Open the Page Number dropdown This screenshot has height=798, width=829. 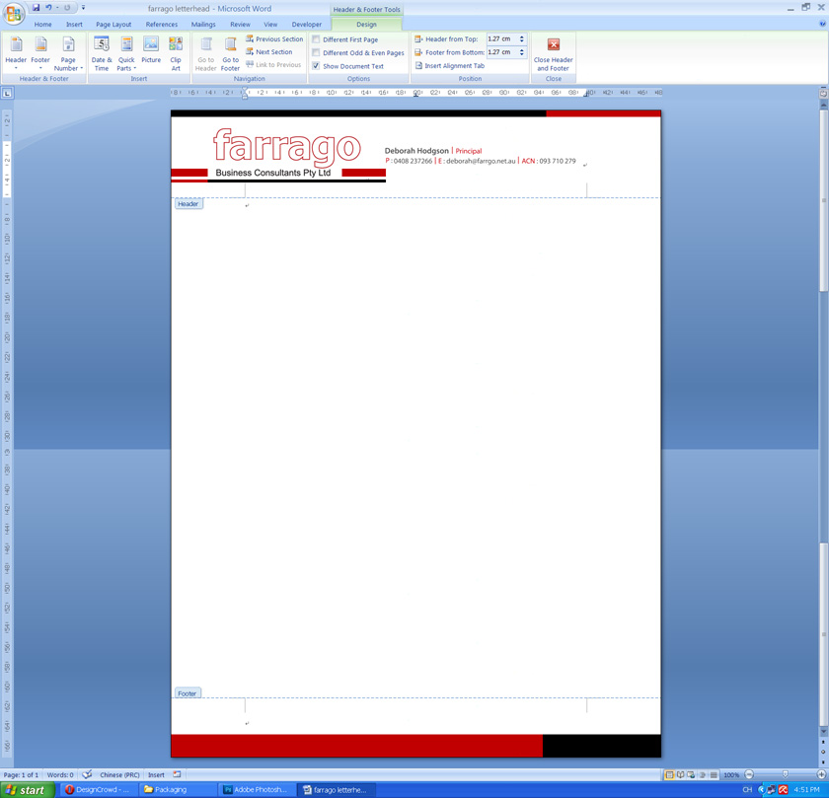point(68,53)
